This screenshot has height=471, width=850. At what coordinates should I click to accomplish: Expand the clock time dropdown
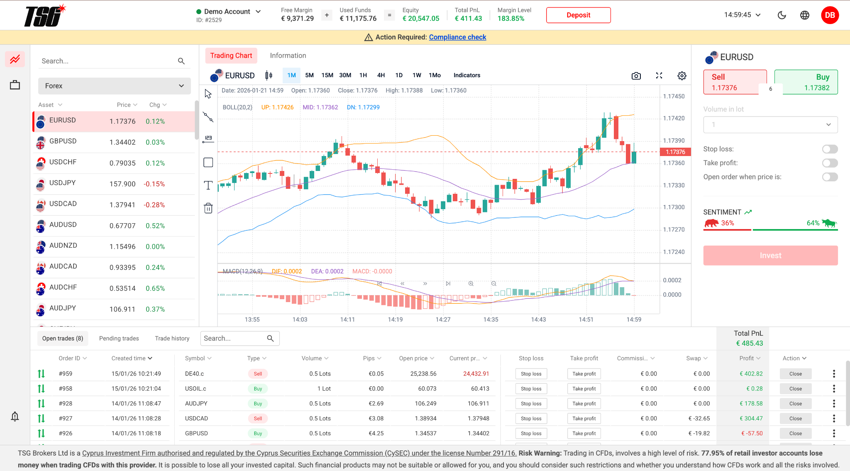point(743,15)
